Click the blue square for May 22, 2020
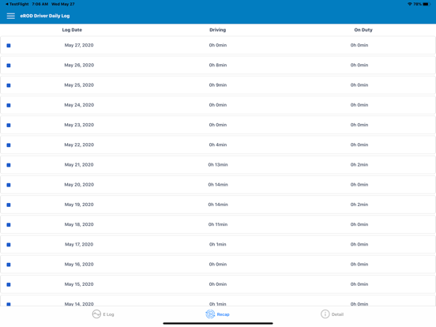Image resolution: width=436 pixels, height=327 pixels. 9,145
